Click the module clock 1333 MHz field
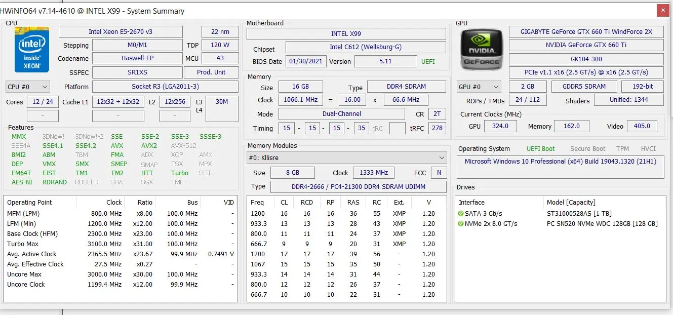This screenshot has width=673, height=315. (374, 173)
